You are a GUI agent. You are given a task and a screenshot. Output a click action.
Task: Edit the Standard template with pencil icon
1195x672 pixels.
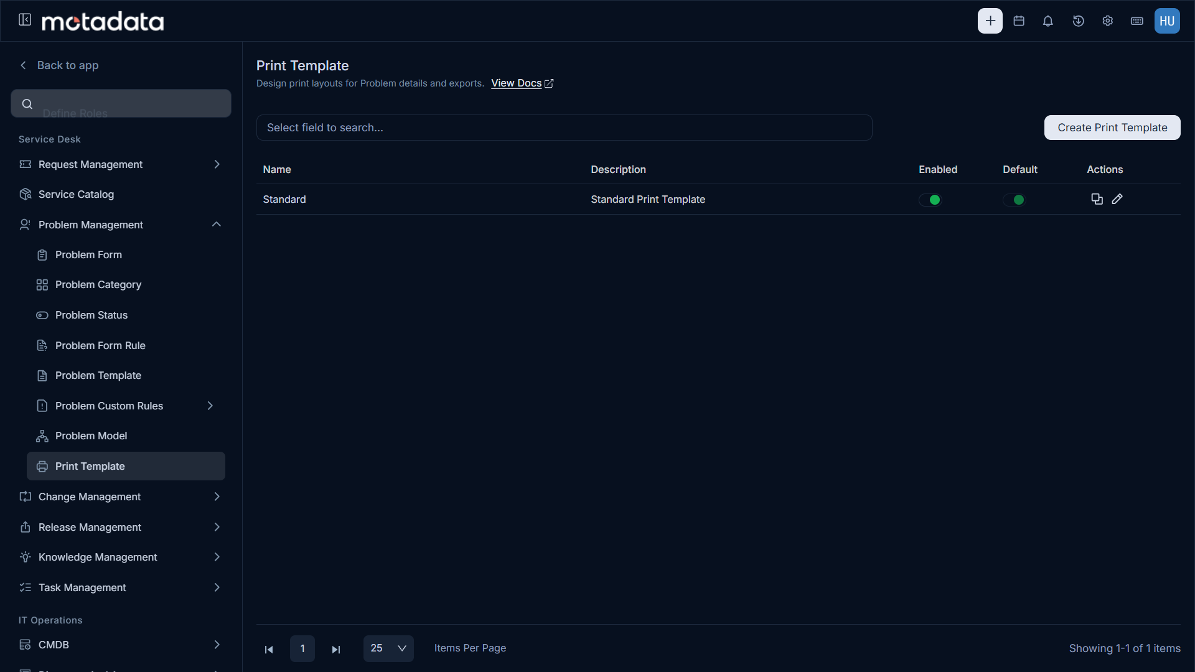click(x=1117, y=199)
